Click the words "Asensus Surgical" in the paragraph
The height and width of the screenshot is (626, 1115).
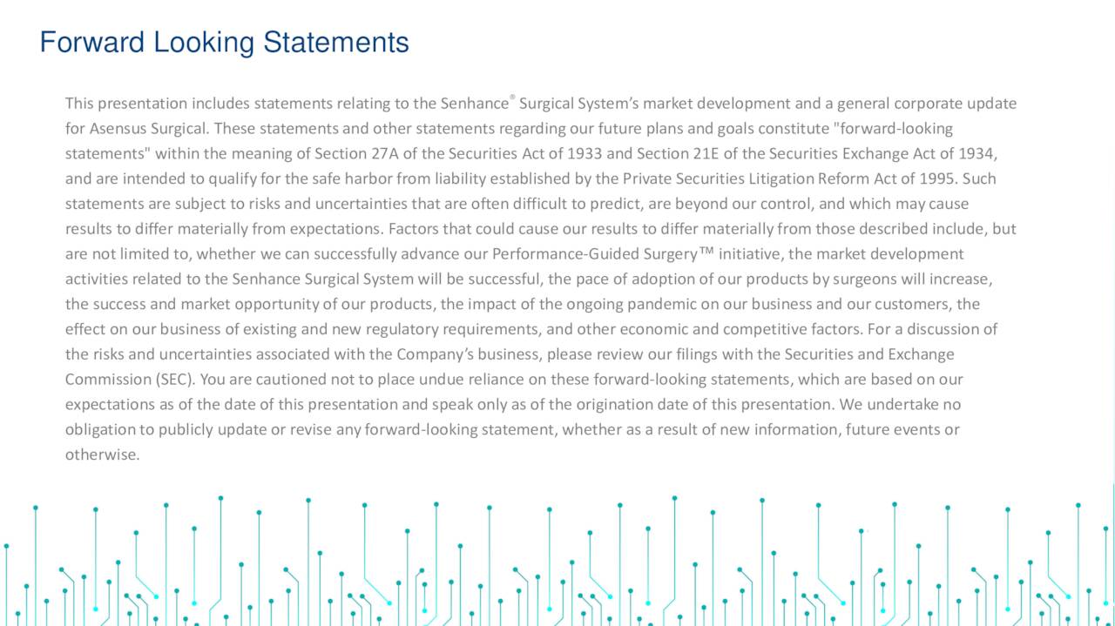[149, 130]
